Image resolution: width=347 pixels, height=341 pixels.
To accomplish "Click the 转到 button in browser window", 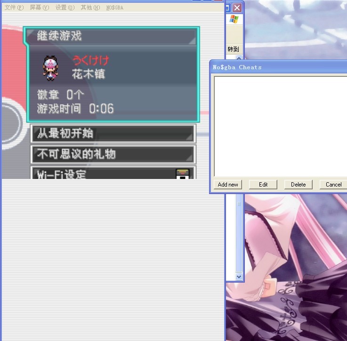I will (233, 49).
